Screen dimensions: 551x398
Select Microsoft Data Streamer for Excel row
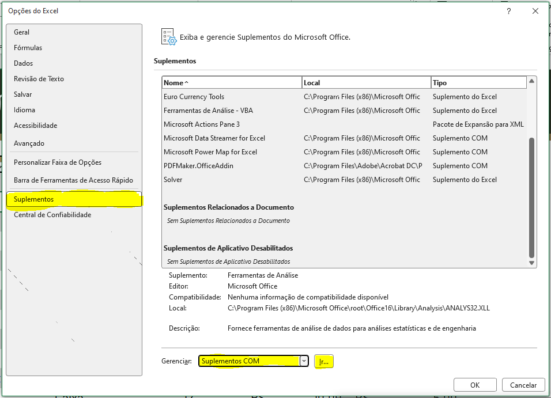tap(344, 138)
